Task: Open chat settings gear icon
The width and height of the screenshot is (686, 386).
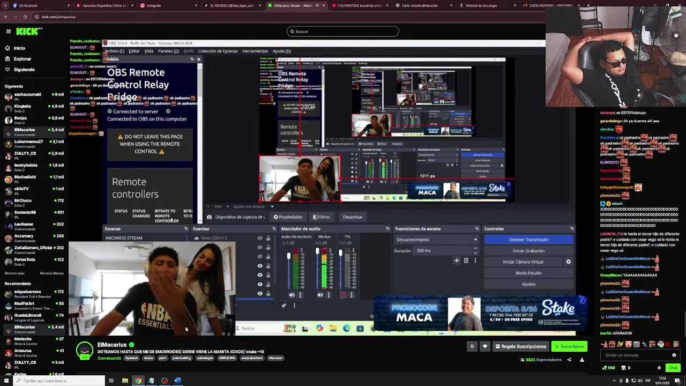Action: pyautogui.click(x=659, y=368)
